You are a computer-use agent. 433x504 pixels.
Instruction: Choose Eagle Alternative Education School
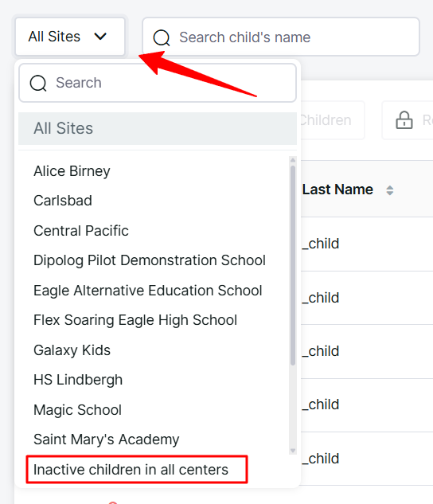(x=148, y=291)
